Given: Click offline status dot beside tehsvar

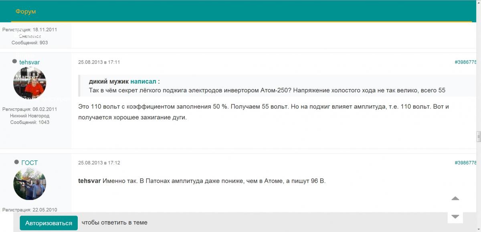Looking at the screenshot, I should pyautogui.click(x=15, y=62).
